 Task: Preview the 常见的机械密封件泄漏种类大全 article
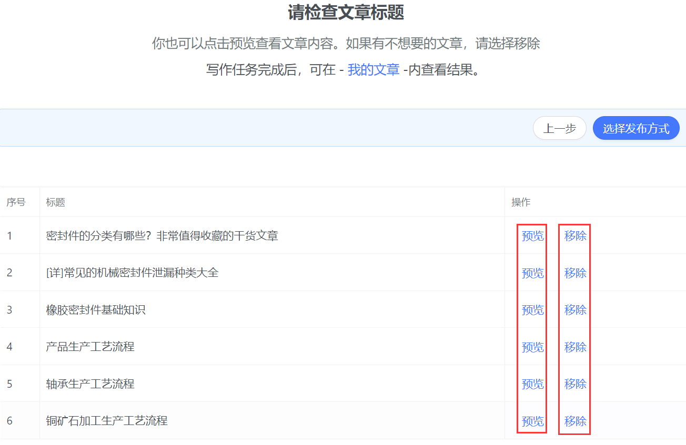[x=532, y=273]
